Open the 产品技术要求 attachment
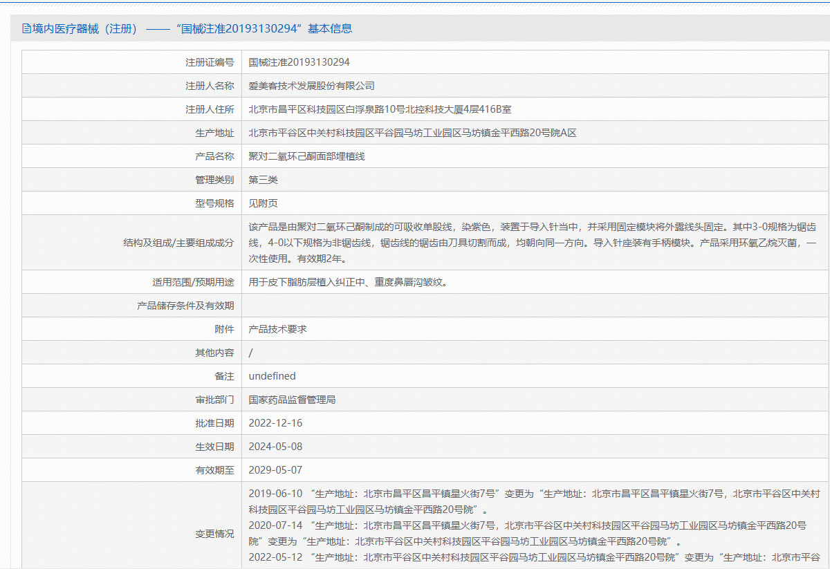 coord(277,329)
